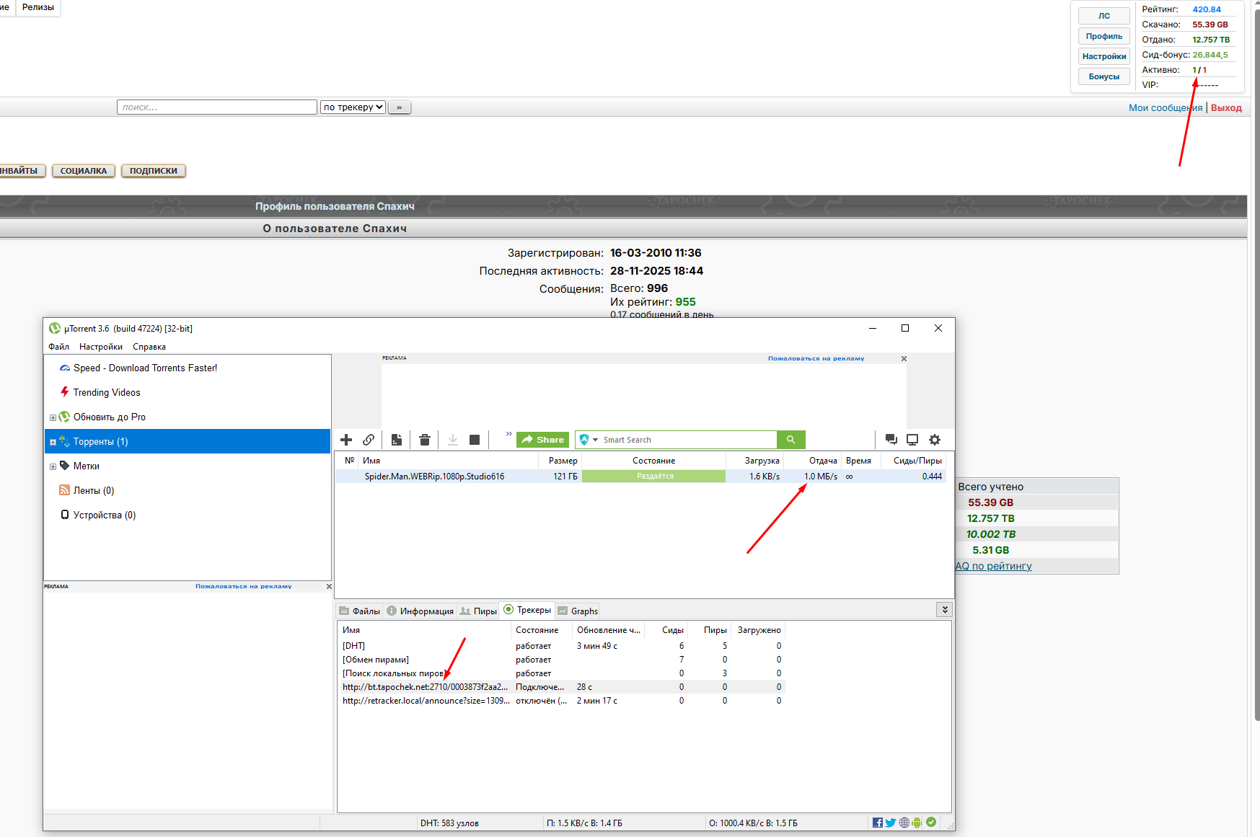Open the Smart Search provider dropdown arrow
This screenshot has width=1260, height=837.
tap(596, 440)
